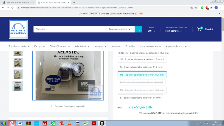Screen dimensions: 224x126
Task: Open the calculator app in taskbar
Action: [x=78, y=123]
